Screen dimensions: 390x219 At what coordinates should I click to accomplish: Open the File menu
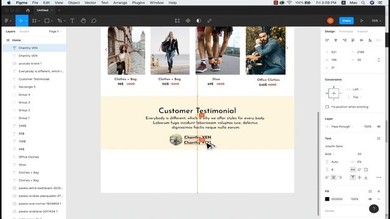35,2
